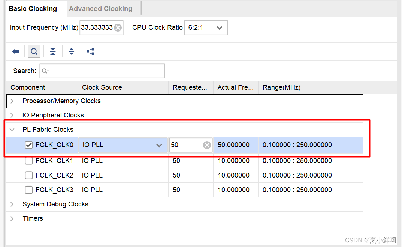Click FCLK_CLK3 requested value 50

[x=176, y=190]
